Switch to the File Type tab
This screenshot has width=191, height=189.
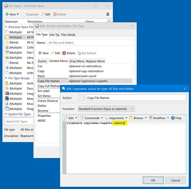42,34
